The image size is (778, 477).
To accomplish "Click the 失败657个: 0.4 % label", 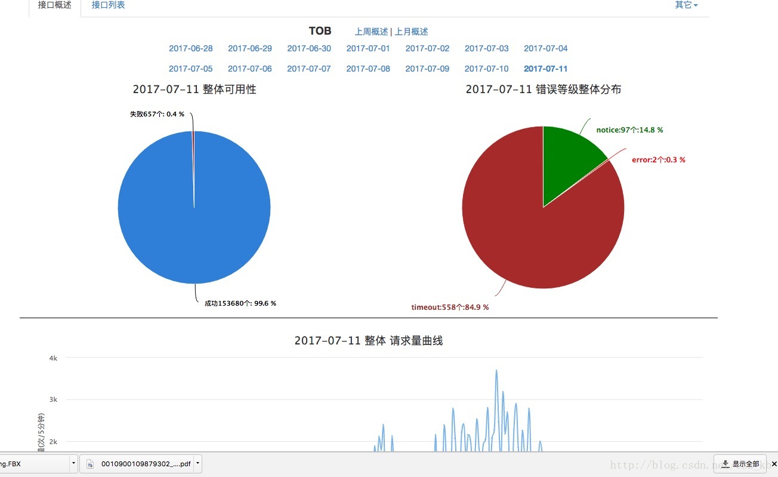I will click(x=157, y=114).
